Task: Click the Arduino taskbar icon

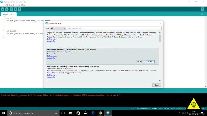Action: coord(108,113)
